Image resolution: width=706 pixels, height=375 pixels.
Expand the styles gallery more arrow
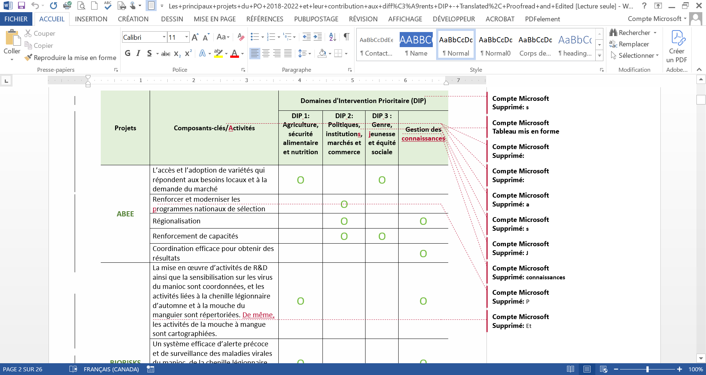point(599,55)
